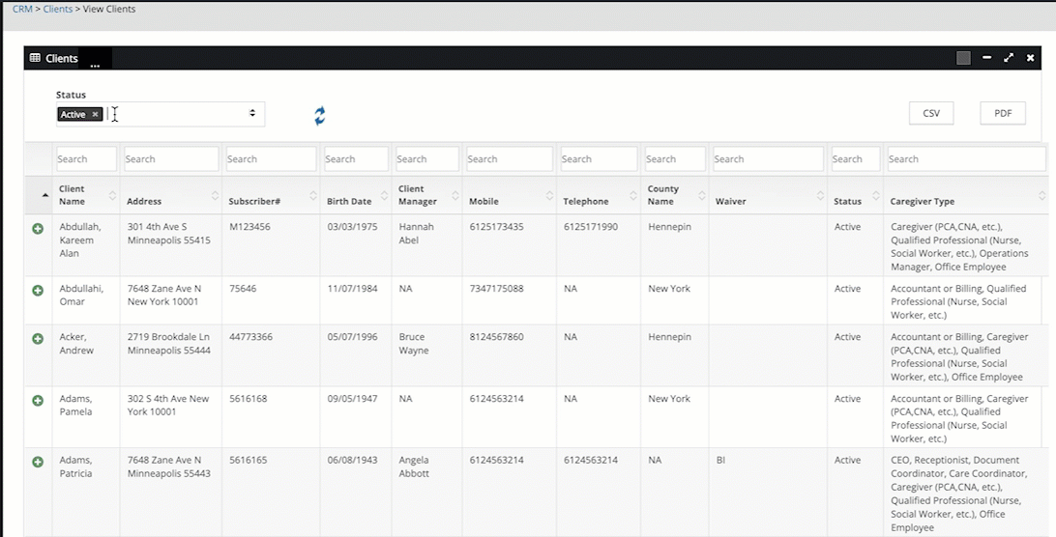Focus the Caregiver Type search field
The height and width of the screenshot is (537, 1056).
tap(966, 158)
